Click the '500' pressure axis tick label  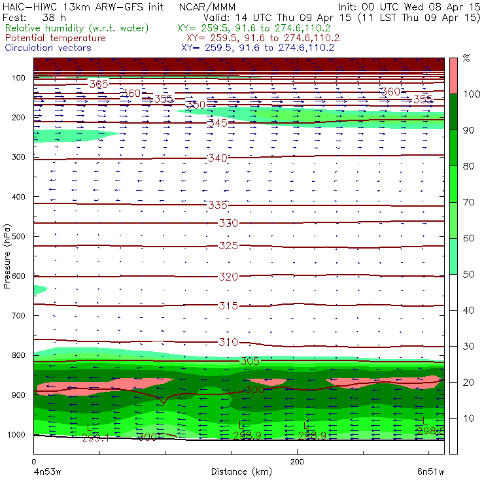pos(18,237)
